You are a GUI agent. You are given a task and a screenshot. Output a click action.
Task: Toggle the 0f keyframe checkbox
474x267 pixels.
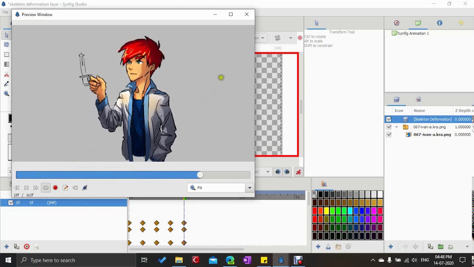[x=11, y=202]
